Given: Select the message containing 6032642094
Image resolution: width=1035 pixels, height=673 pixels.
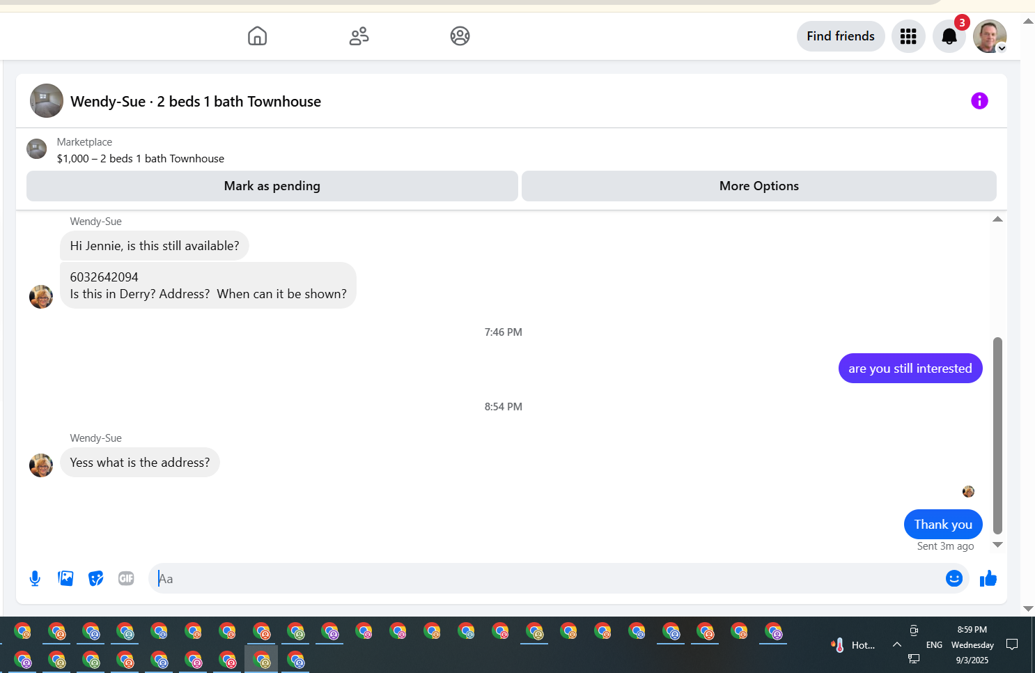Looking at the screenshot, I should point(208,286).
